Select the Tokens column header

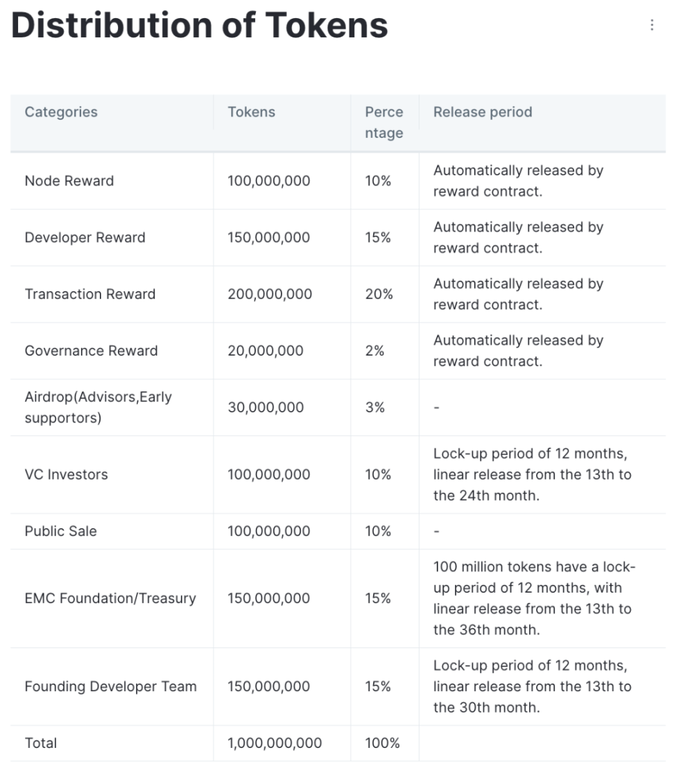coord(251,112)
